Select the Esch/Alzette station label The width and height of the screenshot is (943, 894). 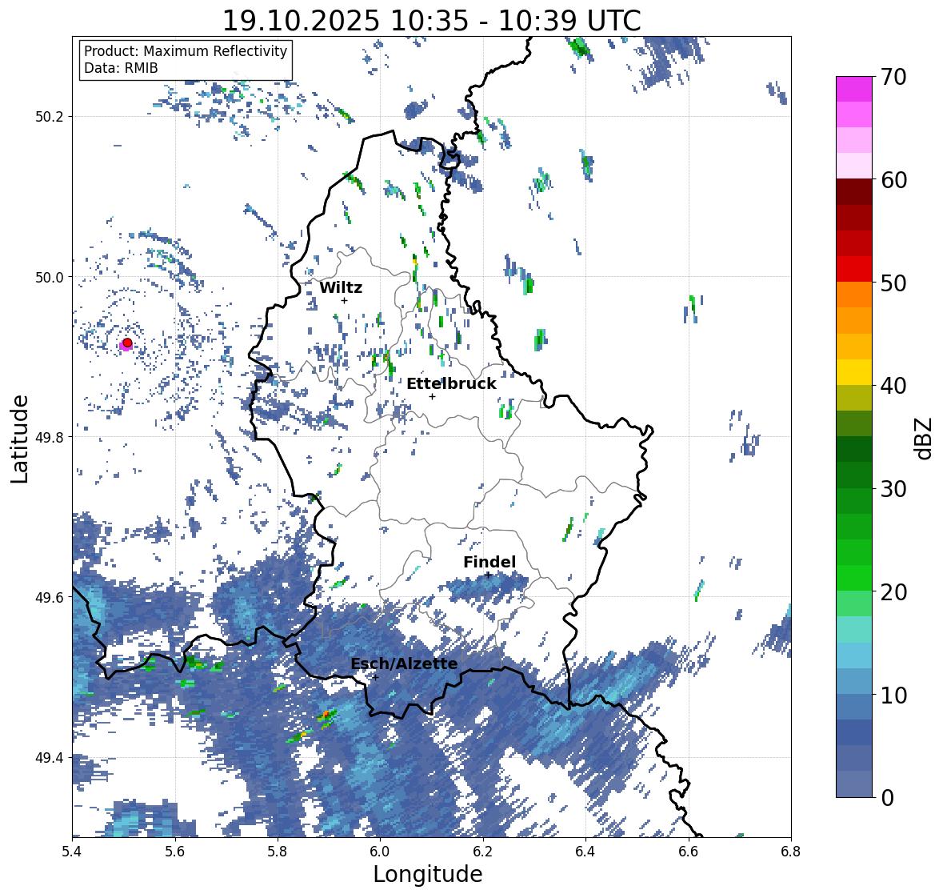coord(404,663)
